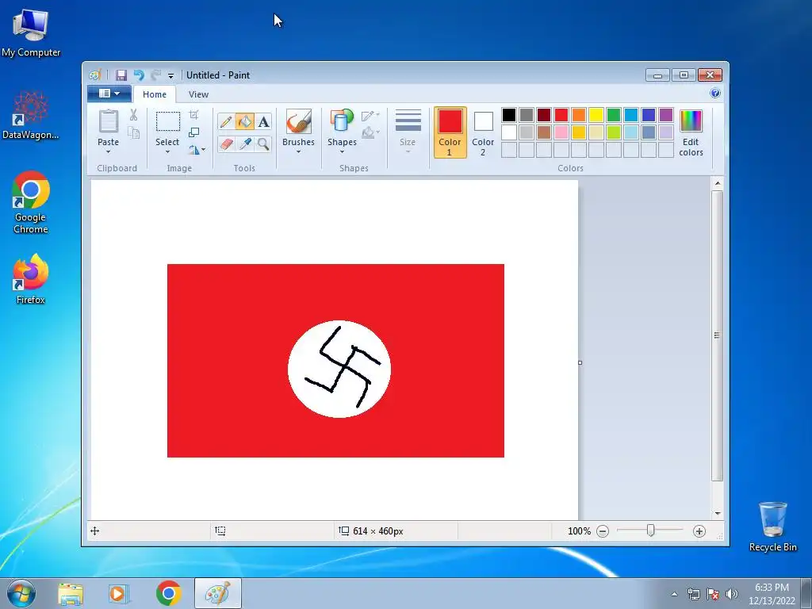Pick the orange color swatch in top row
Screen dimensions: 812x609
point(579,115)
